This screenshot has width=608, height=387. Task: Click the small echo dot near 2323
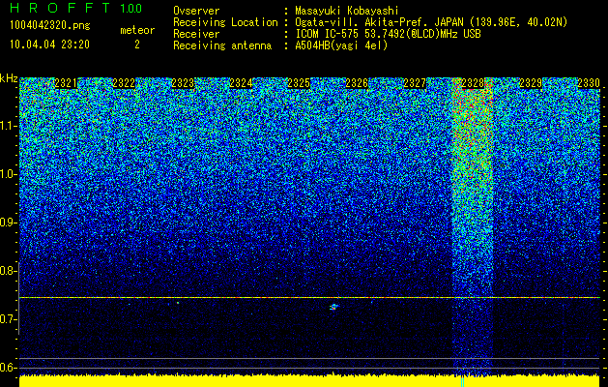pos(178,303)
